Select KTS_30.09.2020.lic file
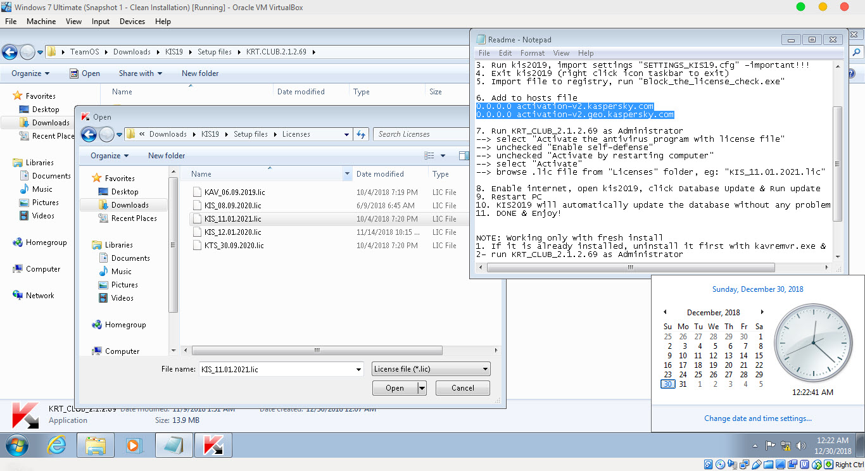Viewport: 865px width, 471px height. click(234, 245)
